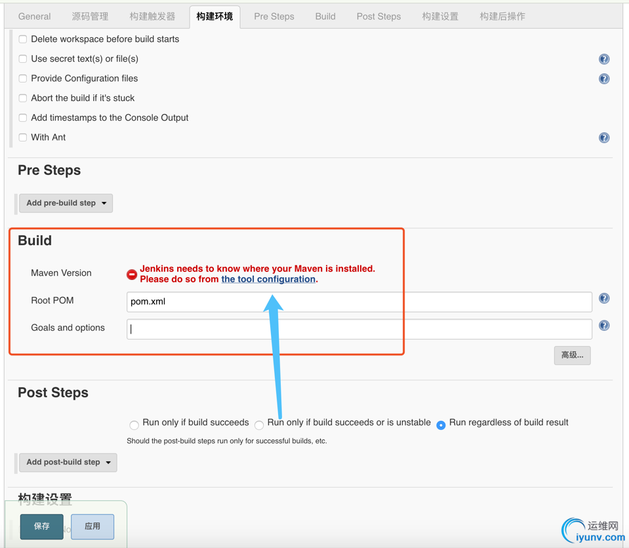The width and height of the screenshot is (629, 548).
Task: Click the Post Steps section heading
Action: [x=53, y=393]
